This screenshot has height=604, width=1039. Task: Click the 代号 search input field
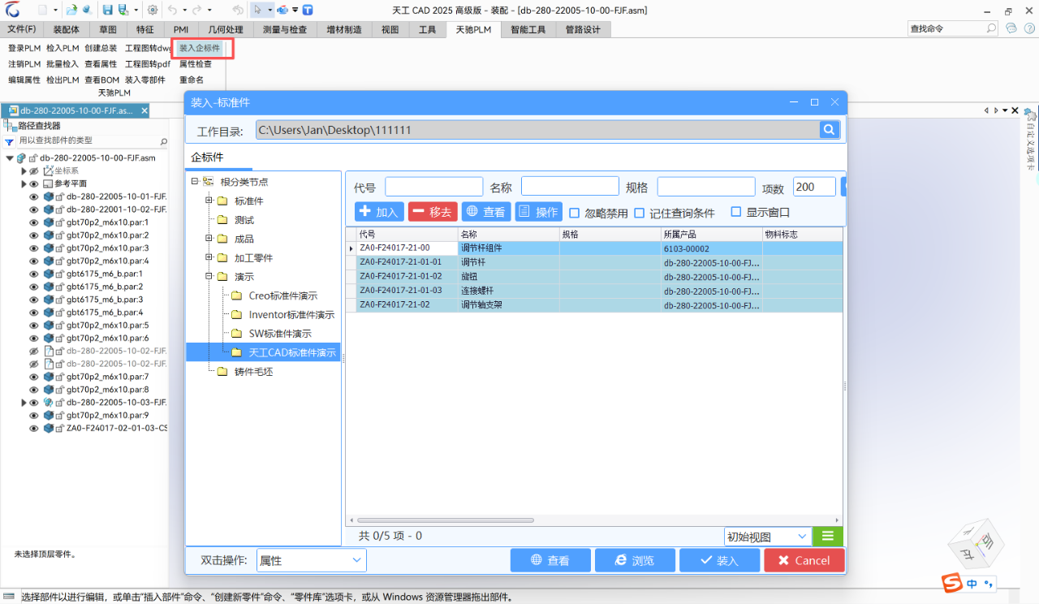pos(434,187)
